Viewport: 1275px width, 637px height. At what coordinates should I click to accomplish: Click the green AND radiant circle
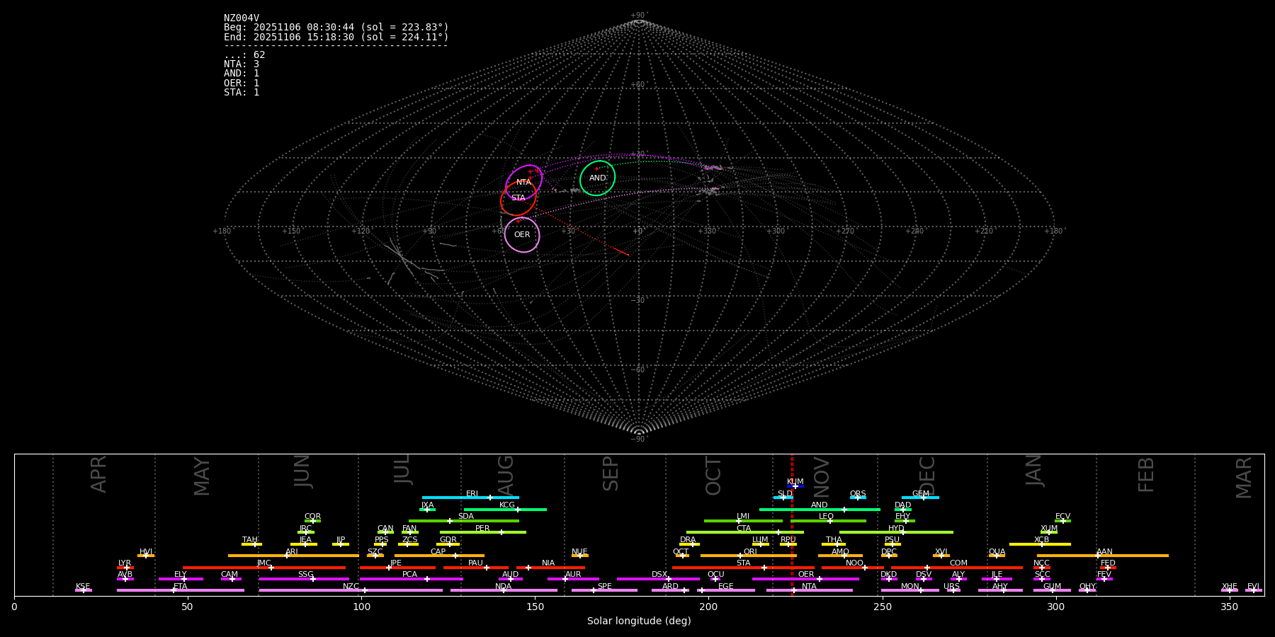597,178
